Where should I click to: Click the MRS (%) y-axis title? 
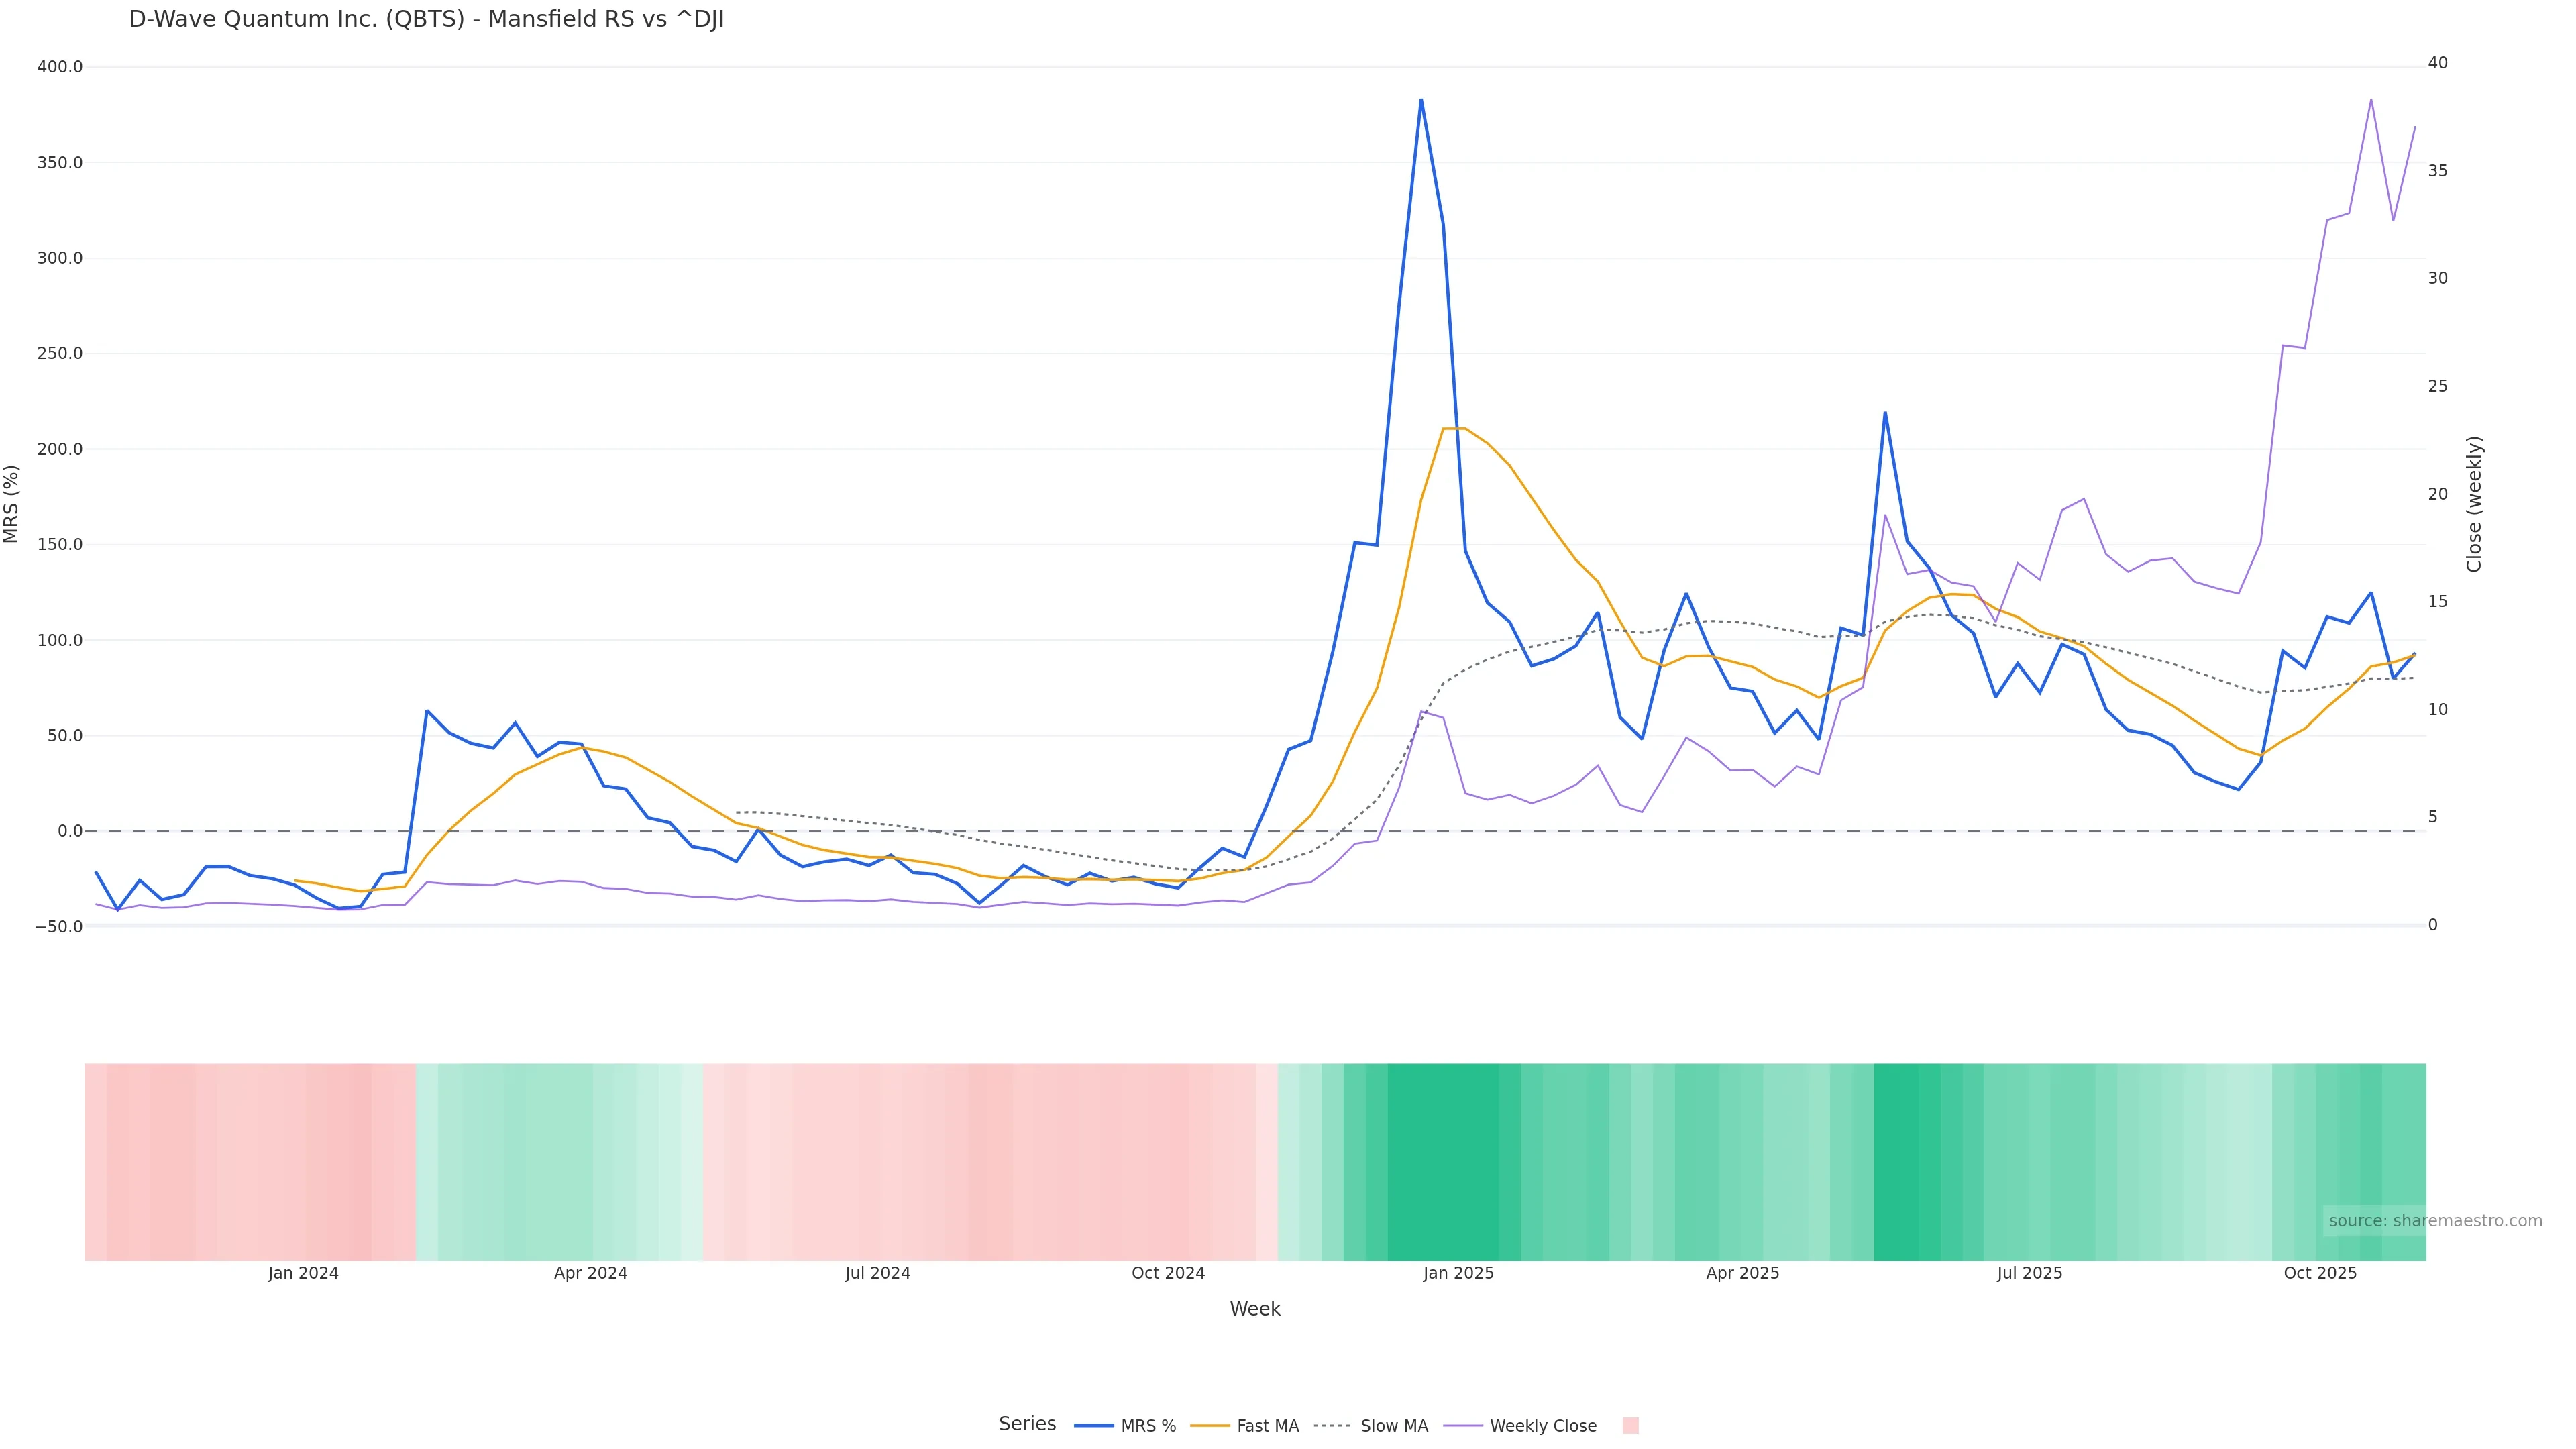click(x=12, y=504)
